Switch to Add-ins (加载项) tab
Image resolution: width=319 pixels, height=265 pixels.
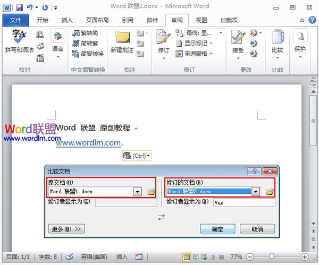(229, 20)
